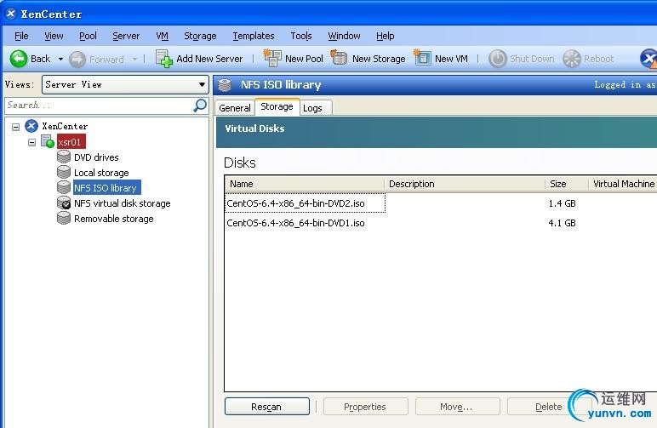Select NFS virtual disk storage item

[x=123, y=203]
